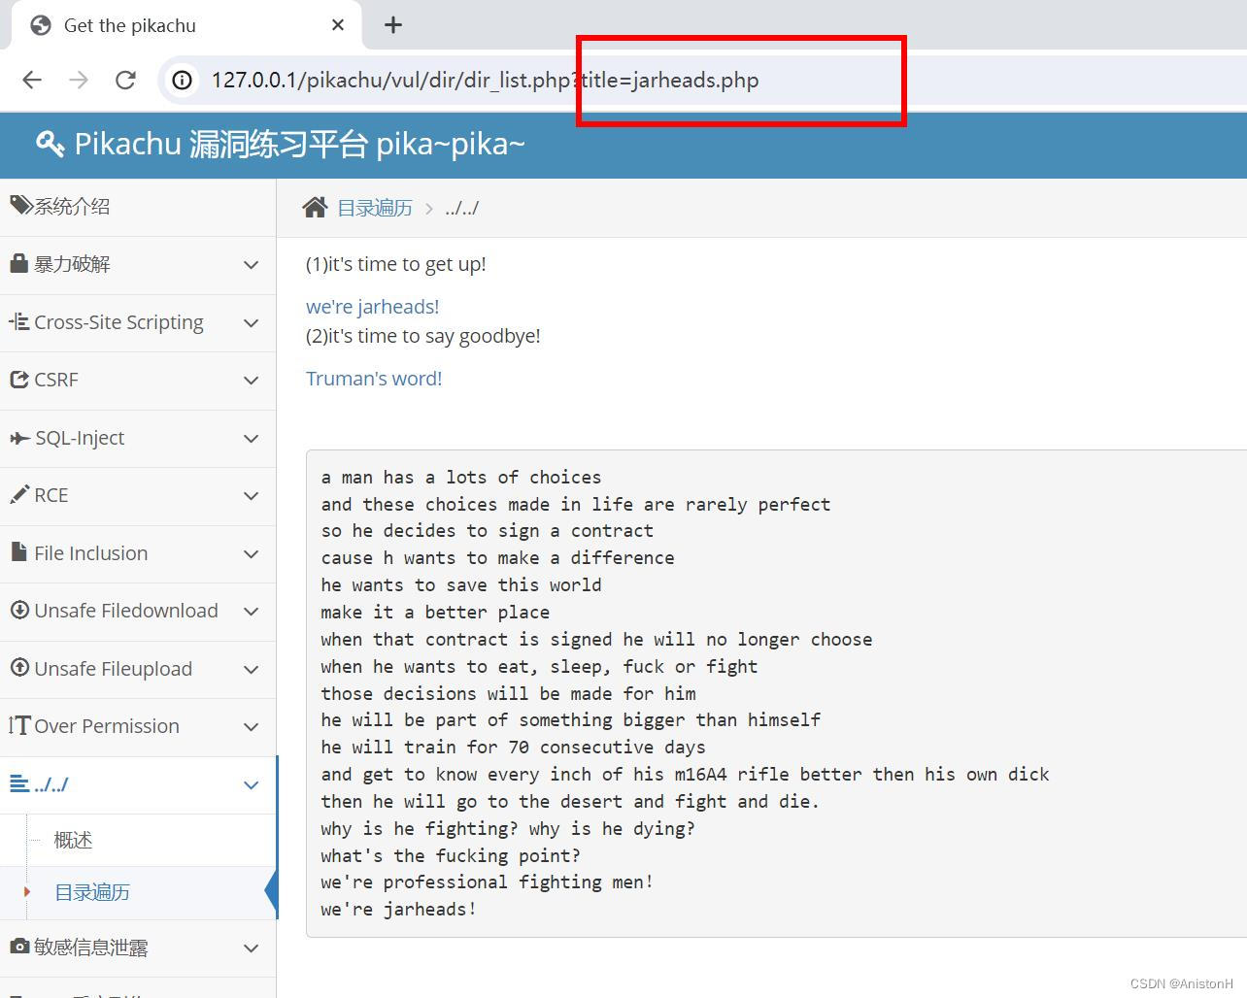This screenshot has height=998, width=1247.
Task: Click the indent icon beside Cross-Site Scripting
Action: pyautogui.click(x=18, y=321)
